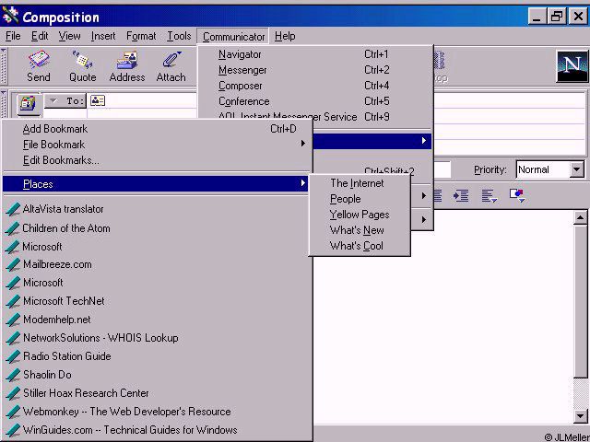Open the Insert menu
Viewport: 590px width, 442px height.
pos(103,36)
